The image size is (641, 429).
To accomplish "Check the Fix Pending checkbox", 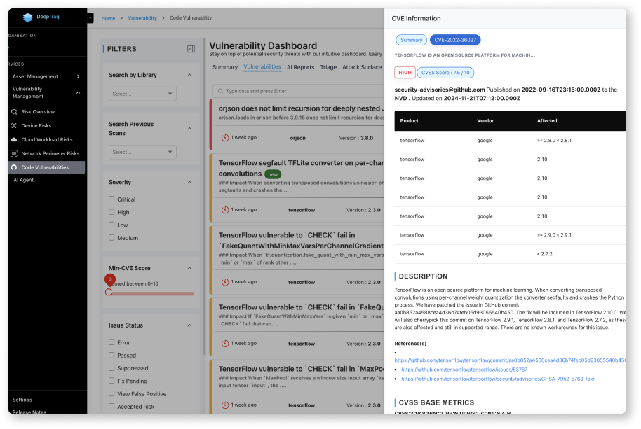I will [112, 381].
